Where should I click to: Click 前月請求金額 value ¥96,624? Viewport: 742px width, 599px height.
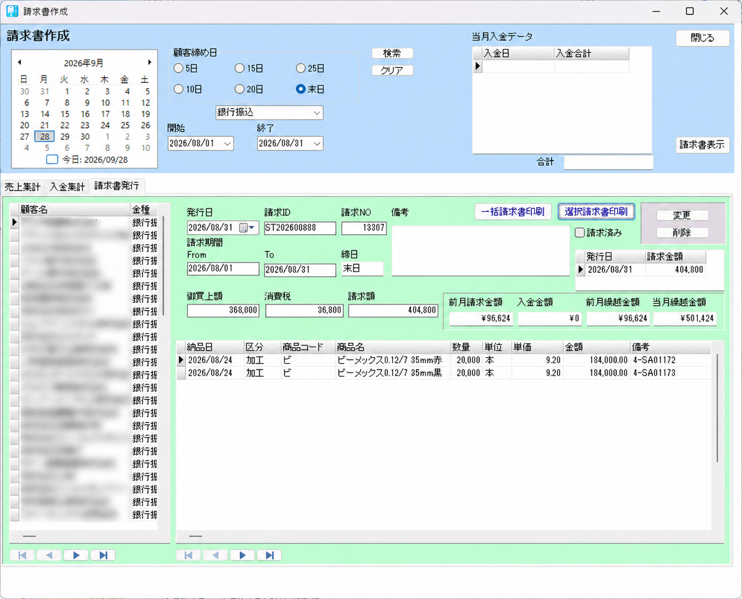click(x=481, y=318)
